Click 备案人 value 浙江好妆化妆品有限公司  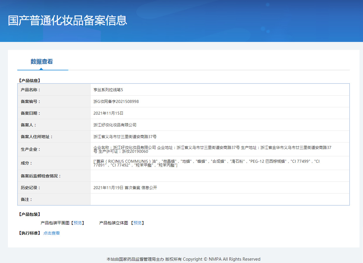(115, 125)
